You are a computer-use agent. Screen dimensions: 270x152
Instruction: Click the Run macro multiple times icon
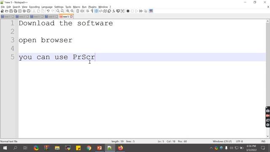click(141, 11)
